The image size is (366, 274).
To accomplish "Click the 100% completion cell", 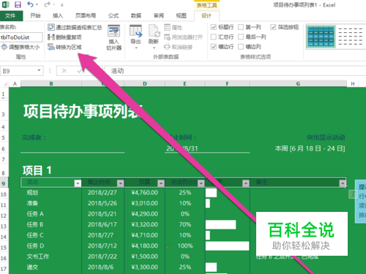I will pos(185,246).
